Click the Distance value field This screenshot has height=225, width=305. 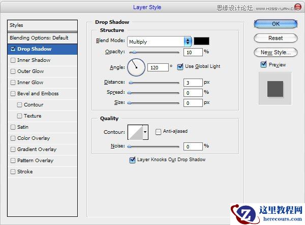pos(193,83)
